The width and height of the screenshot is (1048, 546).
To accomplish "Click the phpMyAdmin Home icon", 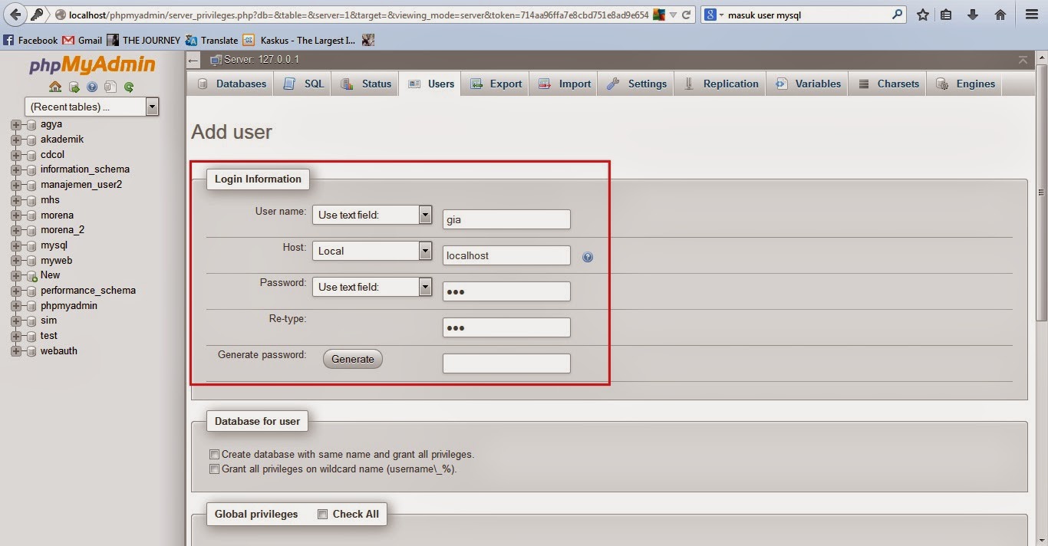I will (x=55, y=87).
